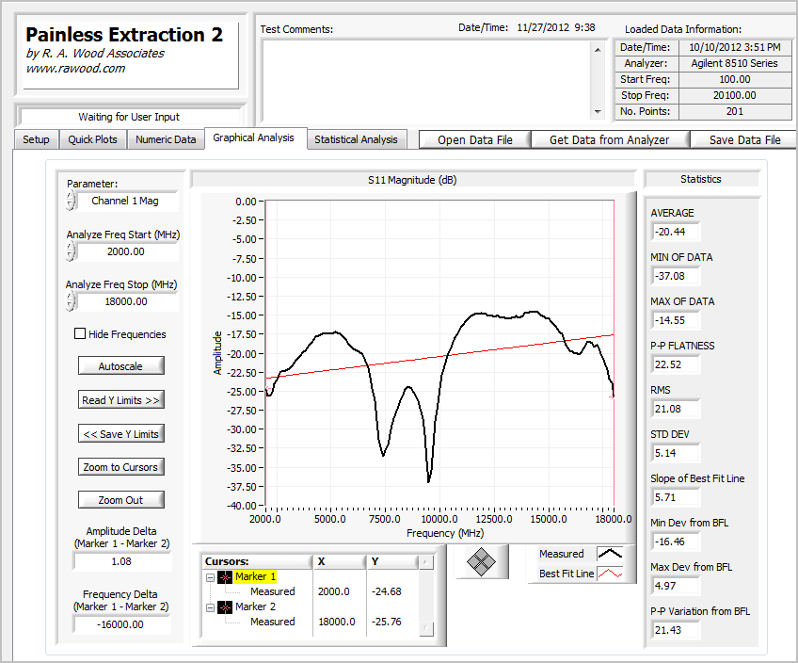
Task: Click the Analyze Freq Start stepper arrows
Action: (x=71, y=251)
